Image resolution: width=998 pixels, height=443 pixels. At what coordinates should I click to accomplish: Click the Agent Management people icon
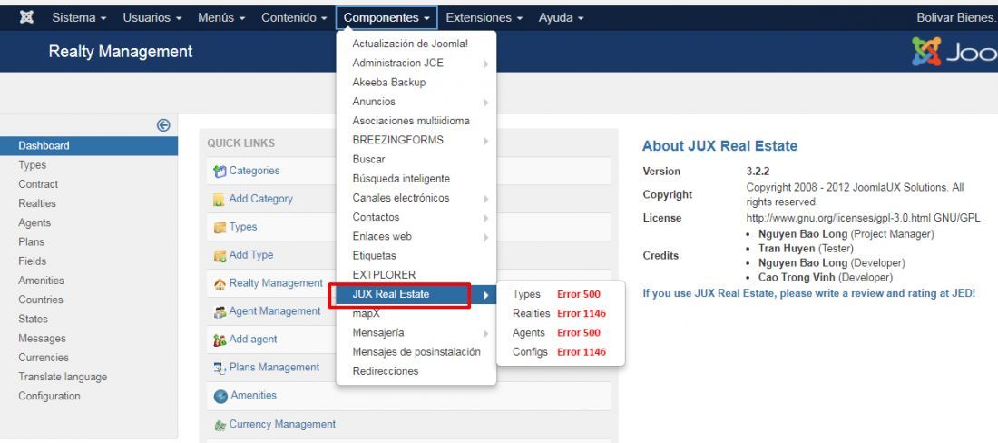pos(220,312)
